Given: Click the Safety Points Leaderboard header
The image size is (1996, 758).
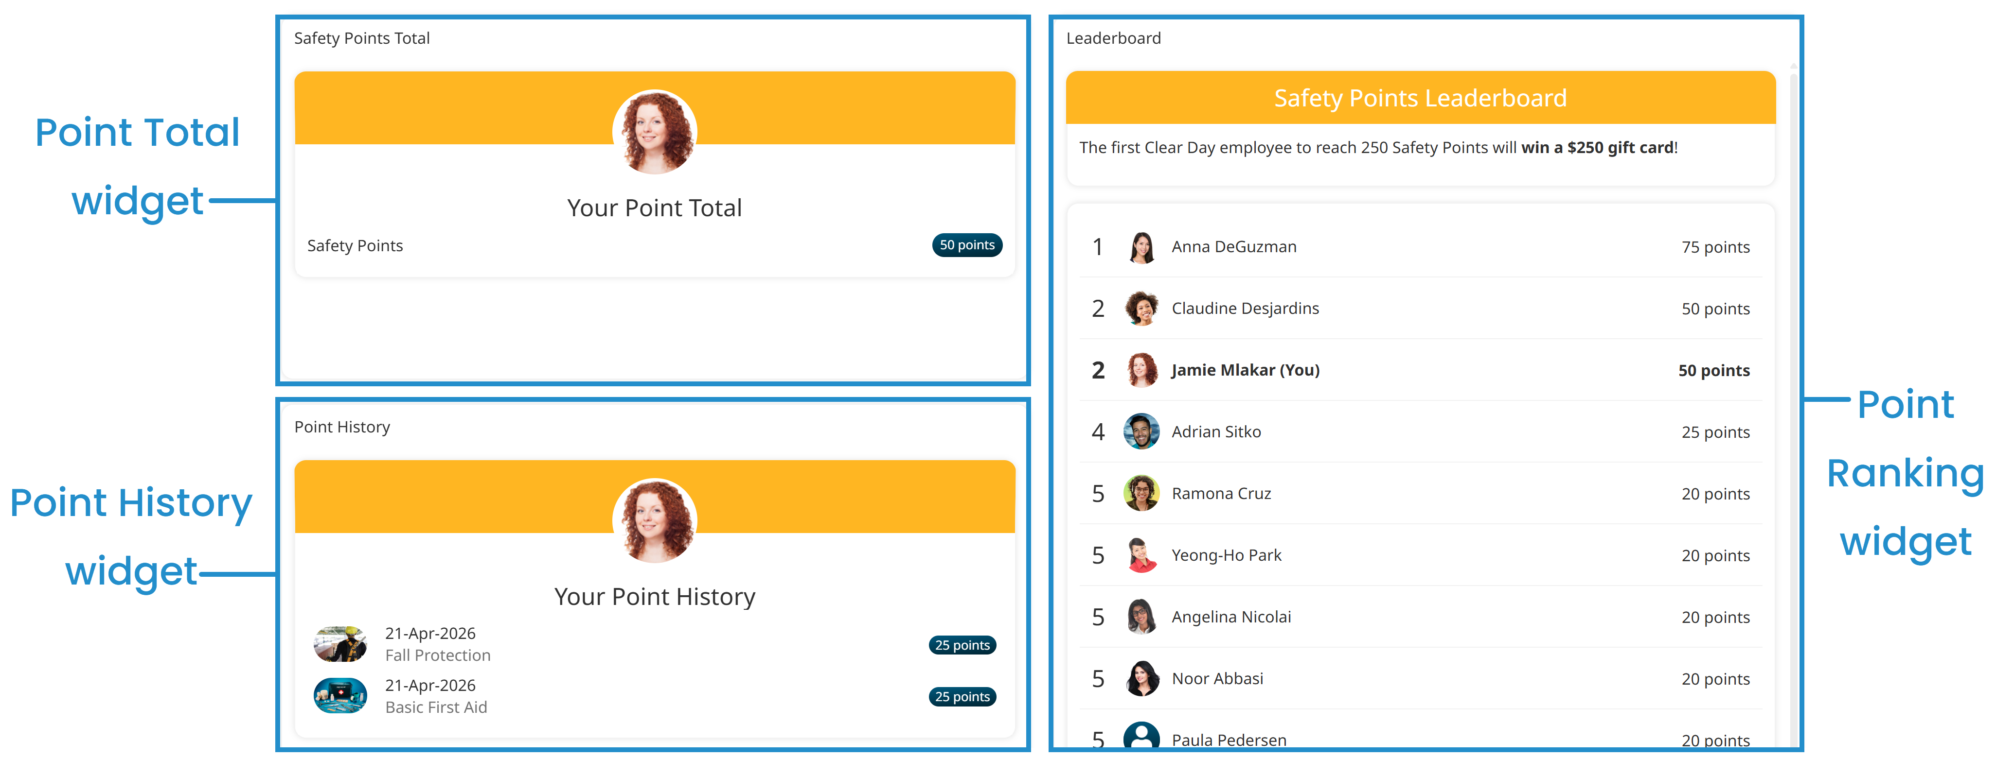Looking at the screenshot, I should pos(1420,98).
